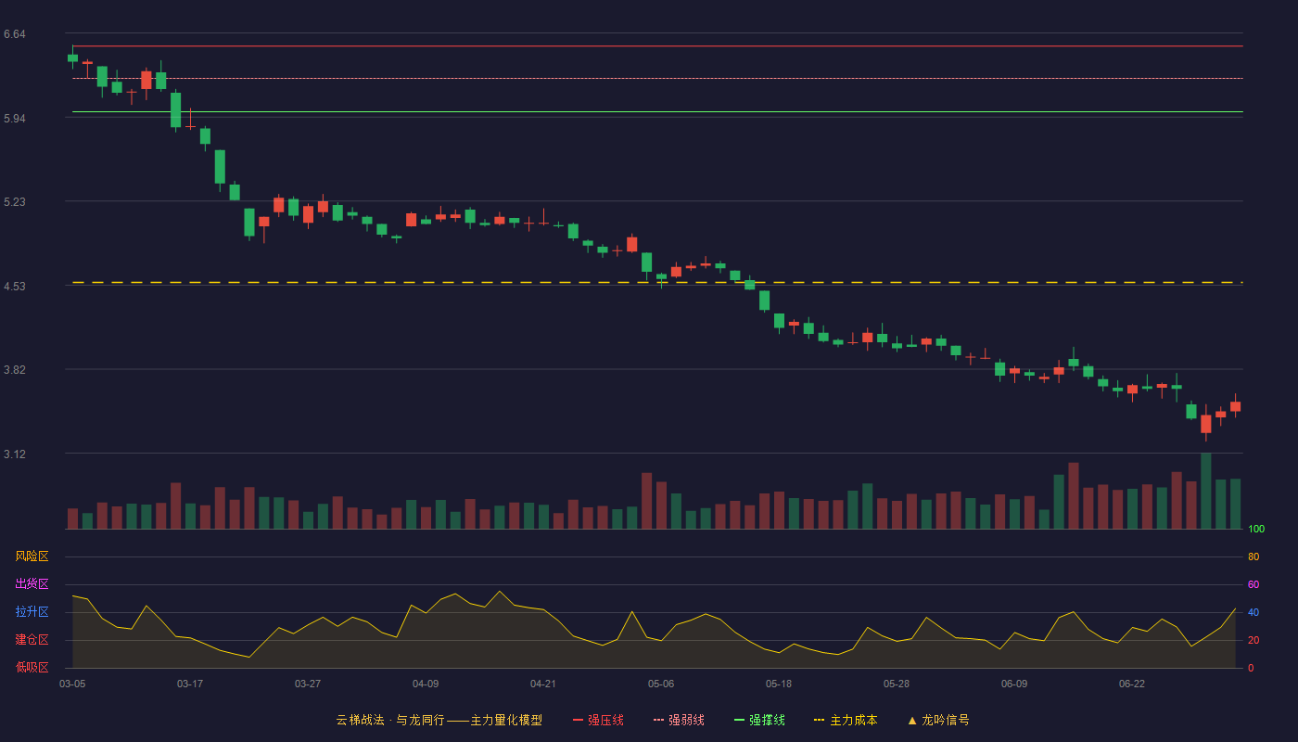Click the 5.94 price axis label

coord(15,119)
